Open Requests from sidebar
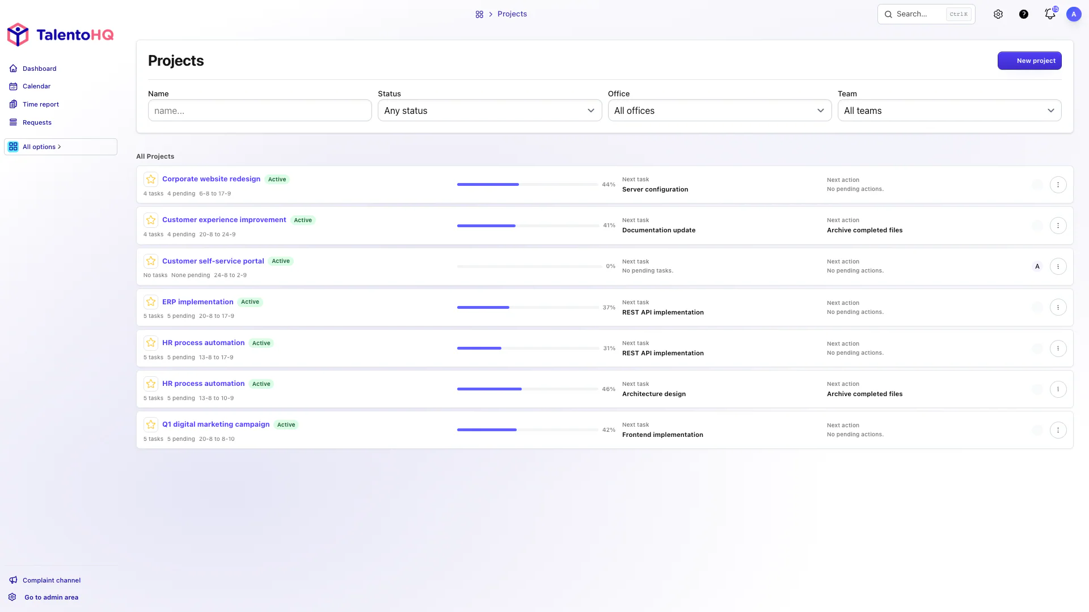Screen dimensions: 1089x612 [37, 122]
